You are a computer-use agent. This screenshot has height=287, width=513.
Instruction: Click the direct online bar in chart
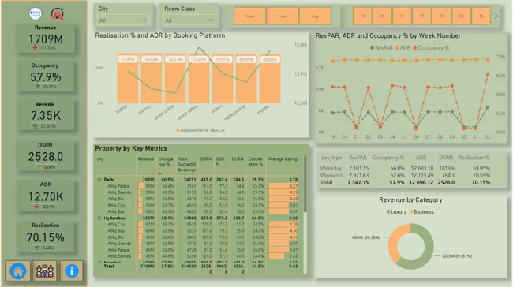click(175, 78)
